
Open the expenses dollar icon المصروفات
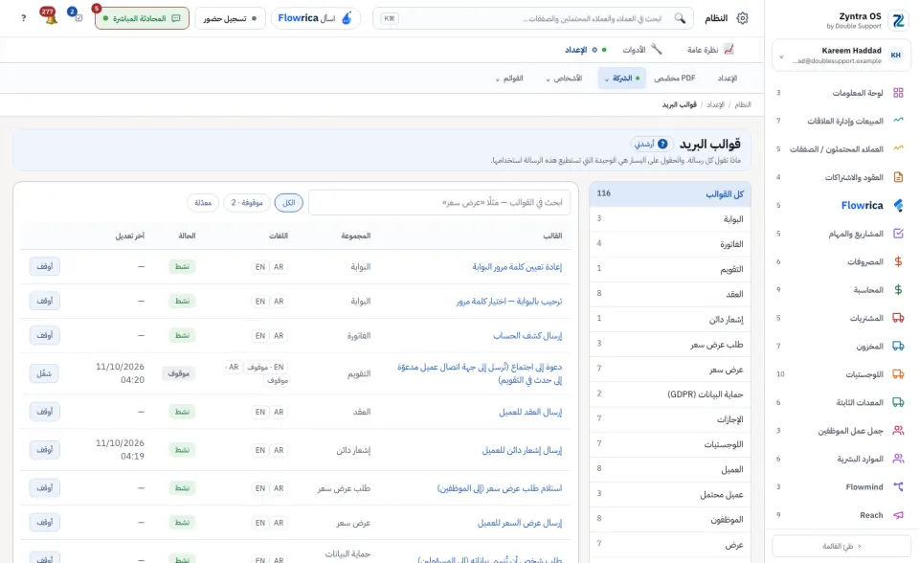coord(898,261)
